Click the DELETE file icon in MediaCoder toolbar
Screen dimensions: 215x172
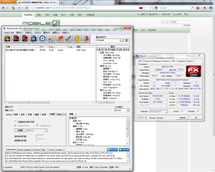click(16, 39)
